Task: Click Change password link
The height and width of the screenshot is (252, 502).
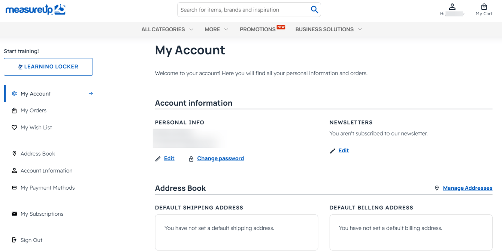Action: [220, 158]
